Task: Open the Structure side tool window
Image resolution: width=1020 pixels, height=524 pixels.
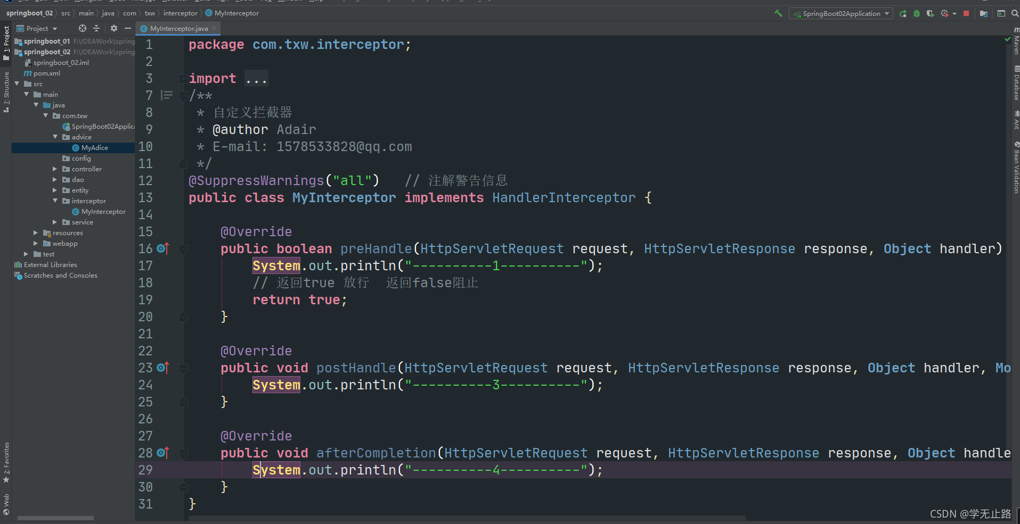Action: [6, 92]
